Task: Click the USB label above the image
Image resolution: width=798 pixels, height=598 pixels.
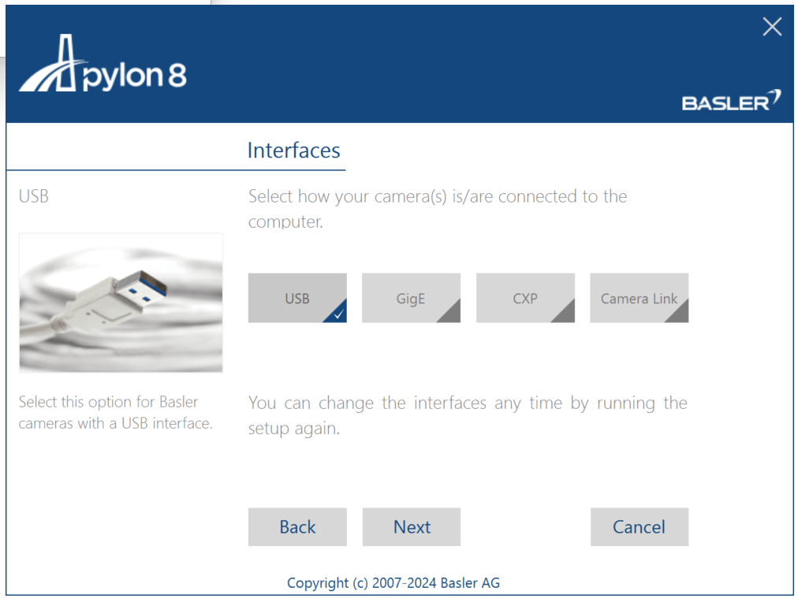Action: coord(34,196)
